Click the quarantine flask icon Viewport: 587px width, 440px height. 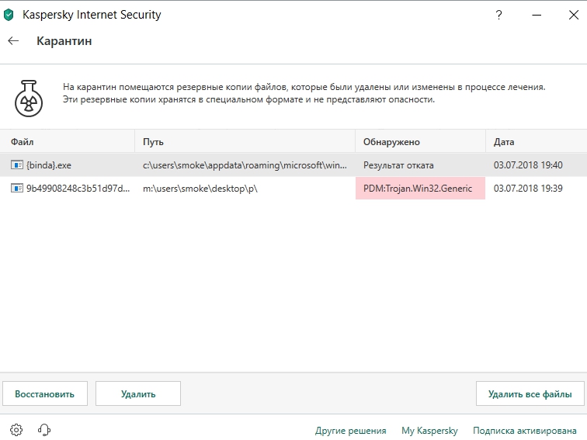click(x=28, y=97)
